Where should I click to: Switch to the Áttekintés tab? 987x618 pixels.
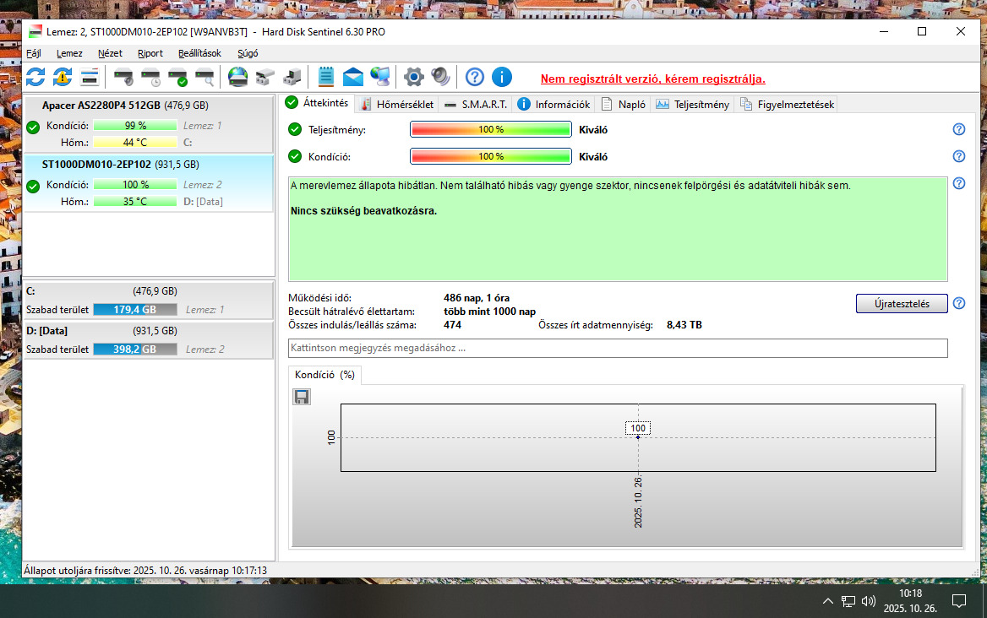click(x=317, y=103)
